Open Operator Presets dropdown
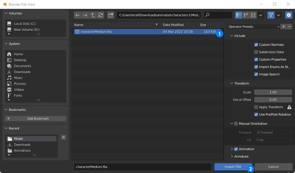This screenshot has height=173, width=295. pos(253,27)
